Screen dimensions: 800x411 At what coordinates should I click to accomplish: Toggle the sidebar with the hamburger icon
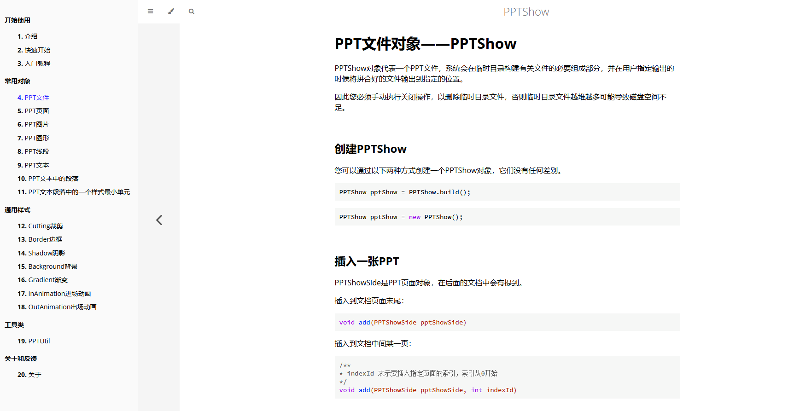click(150, 12)
